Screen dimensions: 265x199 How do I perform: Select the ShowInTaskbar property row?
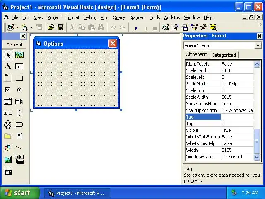[219, 104]
